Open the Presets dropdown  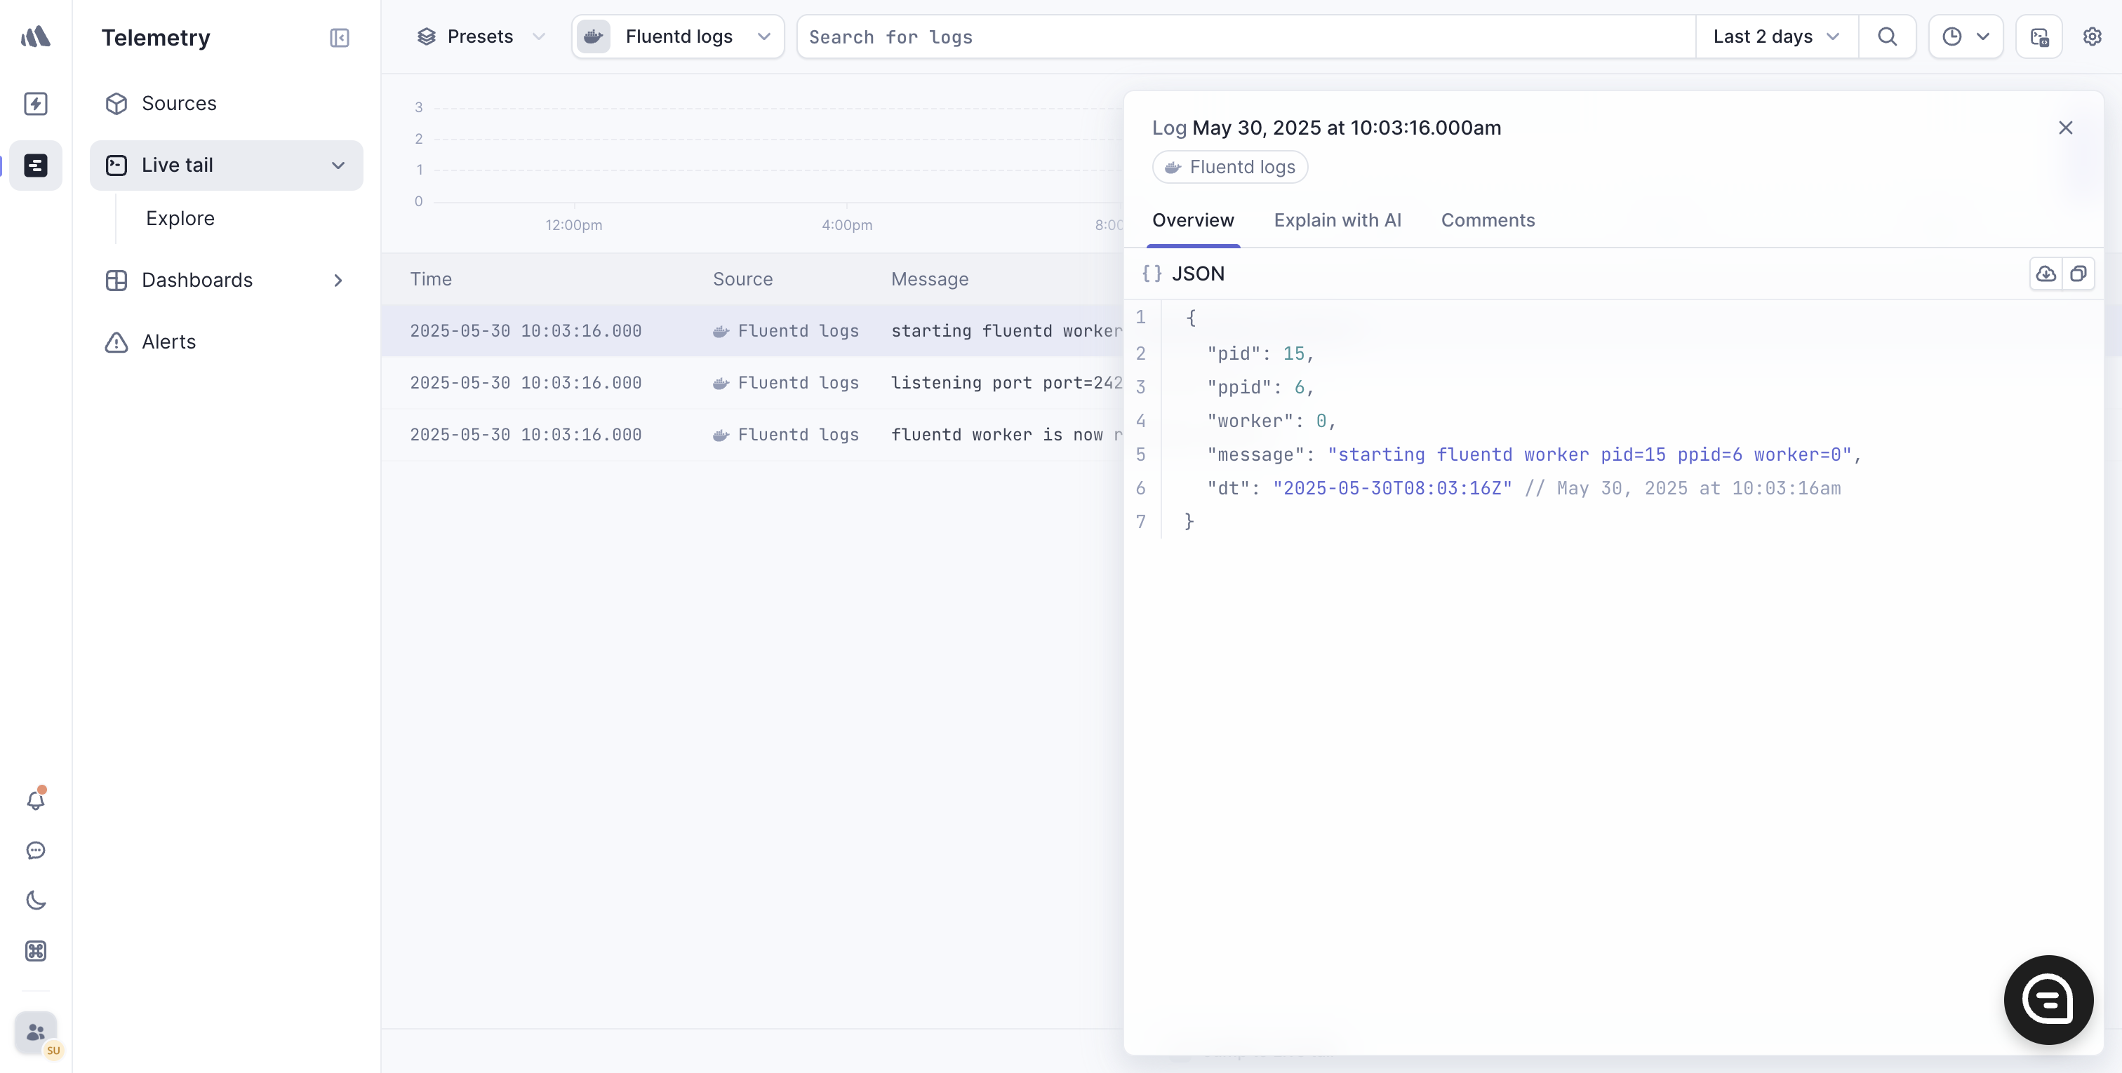pyautogui.click(x=480, y=36)
